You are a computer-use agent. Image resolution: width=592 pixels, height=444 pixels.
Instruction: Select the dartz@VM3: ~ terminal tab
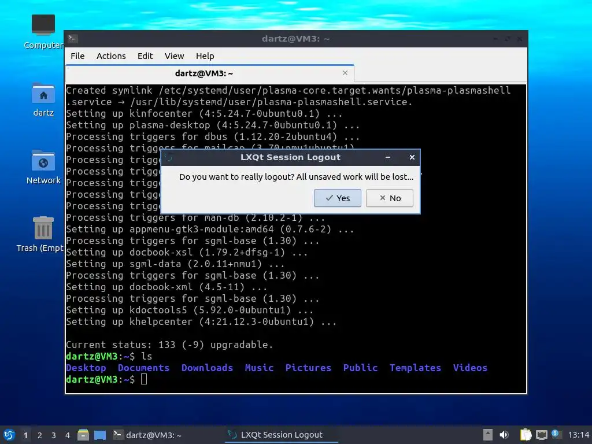point(209,73)
